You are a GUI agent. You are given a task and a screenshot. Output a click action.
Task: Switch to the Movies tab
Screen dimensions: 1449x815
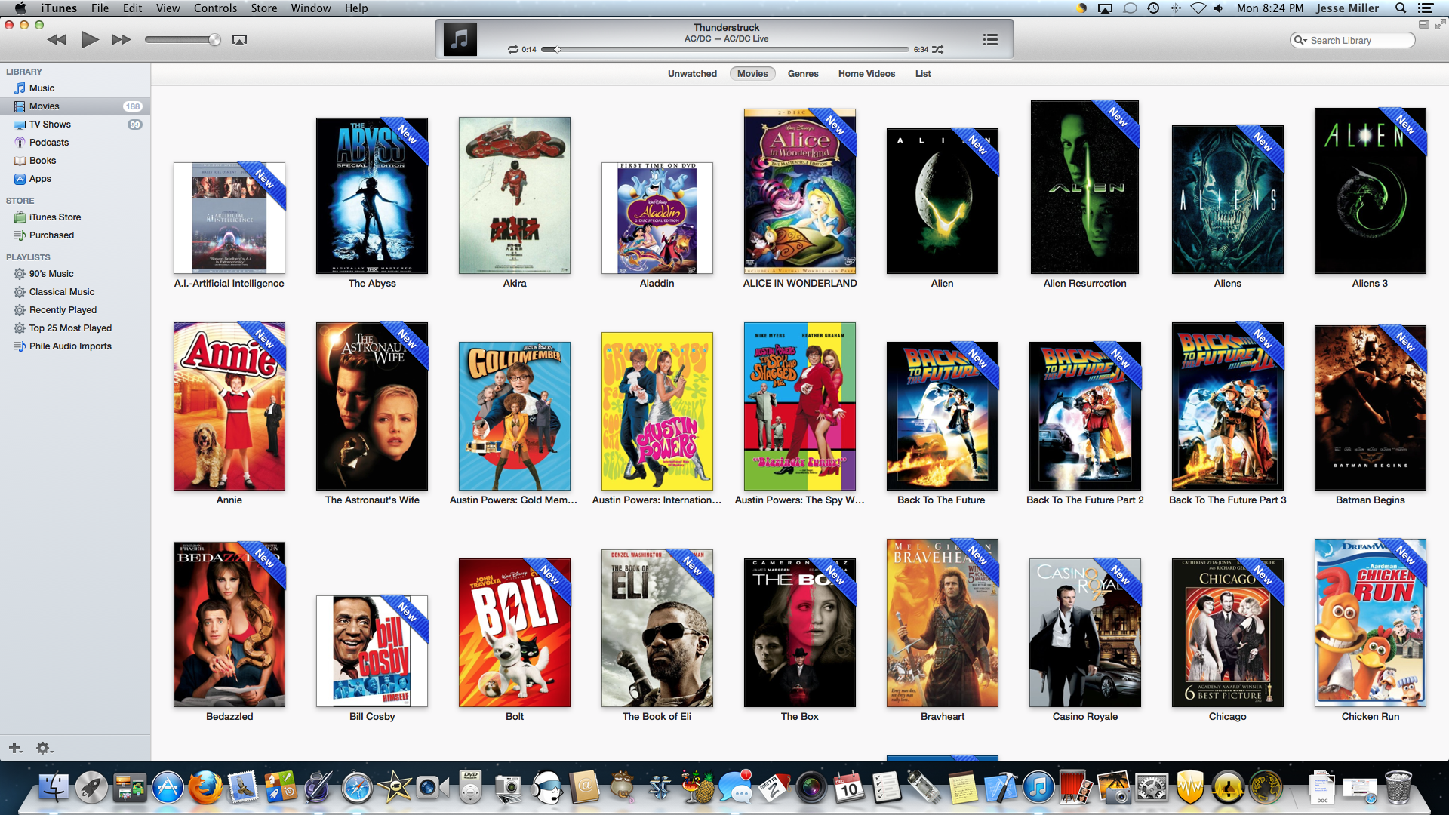pos(752,74)
